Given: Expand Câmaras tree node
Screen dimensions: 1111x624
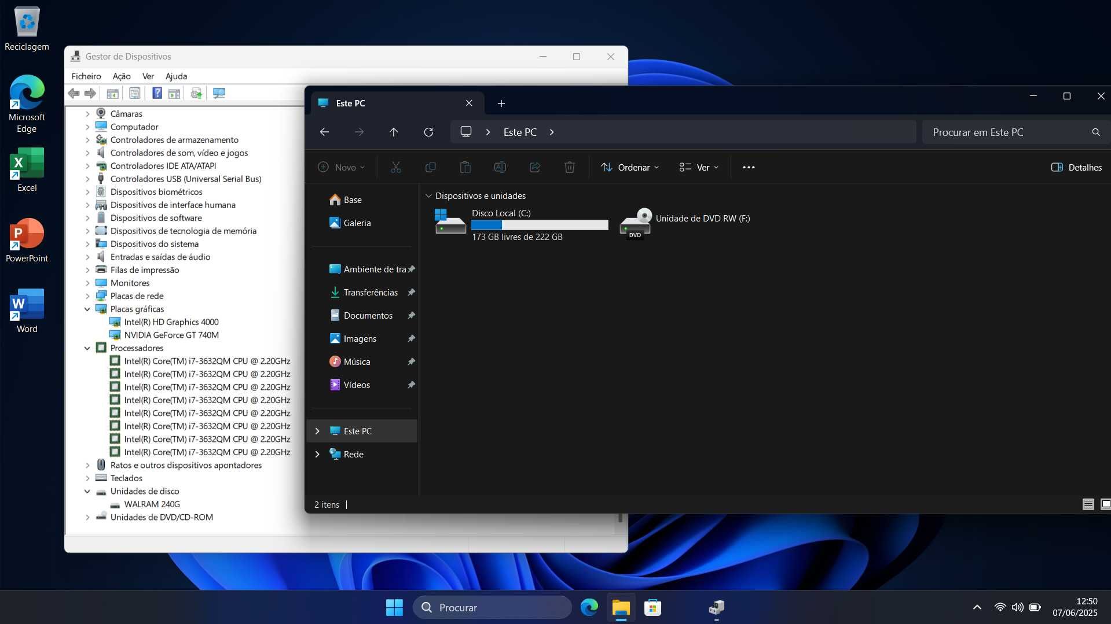Looking at the screenshot, I should [x=87, y=114].
